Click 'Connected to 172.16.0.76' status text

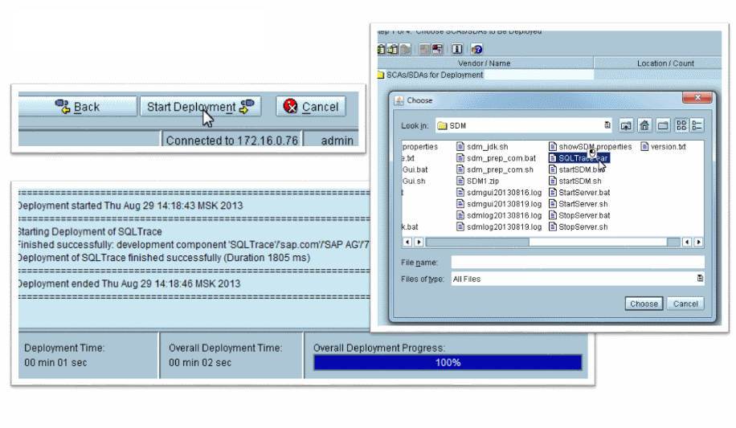(x=232, y=141)
